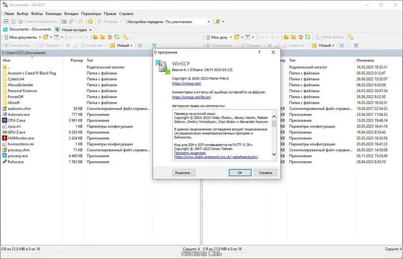The width and height of the screenshot is (403, 259).
Task: Click the credits box scrollbar thumb
Action: (274, 123)
